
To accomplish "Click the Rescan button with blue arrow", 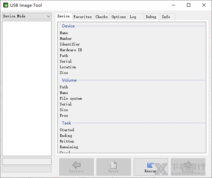I will [x=151, y=167].
